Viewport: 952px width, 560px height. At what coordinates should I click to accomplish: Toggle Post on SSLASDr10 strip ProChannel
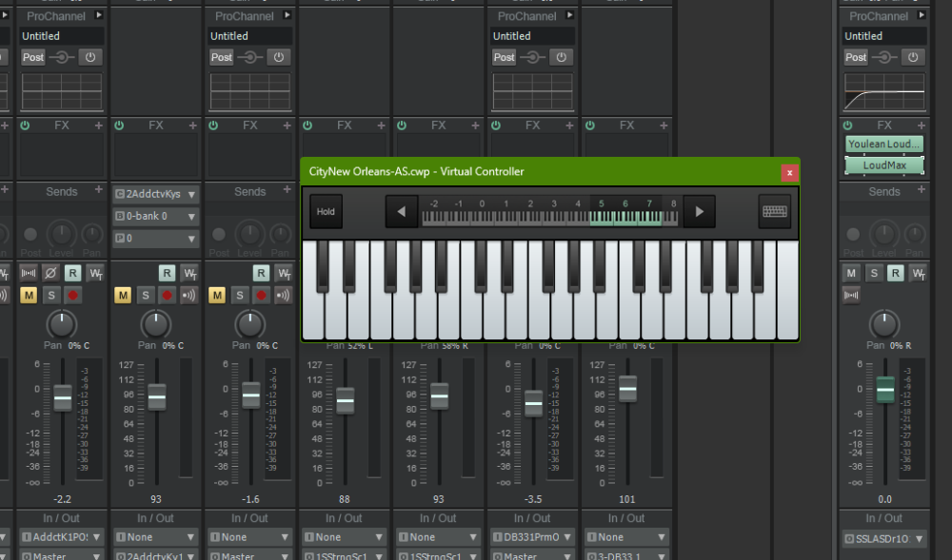point(856,57)
